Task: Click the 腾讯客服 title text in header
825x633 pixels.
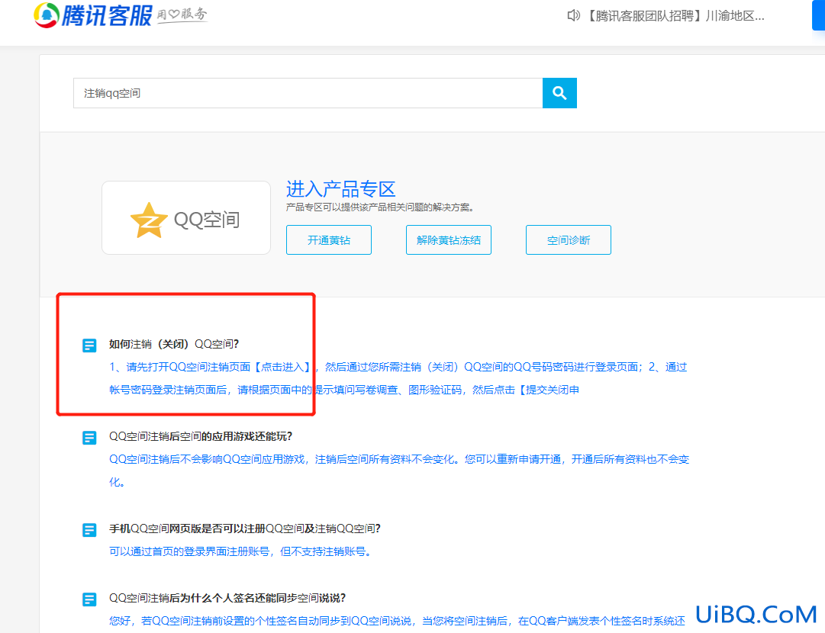Action: point(107,15)
